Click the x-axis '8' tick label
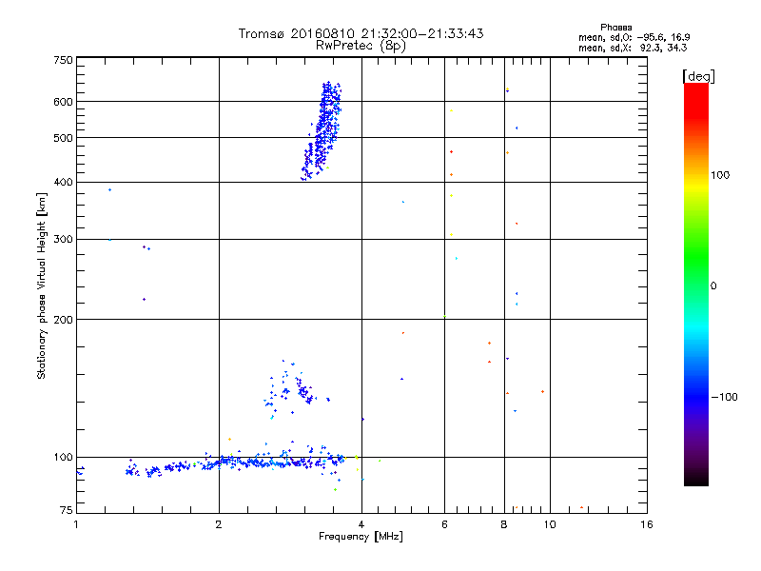This screenshot has height=571, width=761. (x=504, y=524)
